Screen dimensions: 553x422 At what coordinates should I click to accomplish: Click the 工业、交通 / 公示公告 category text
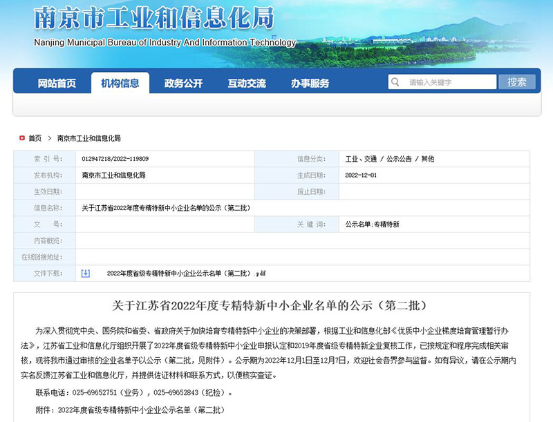[x=389, y=159]
